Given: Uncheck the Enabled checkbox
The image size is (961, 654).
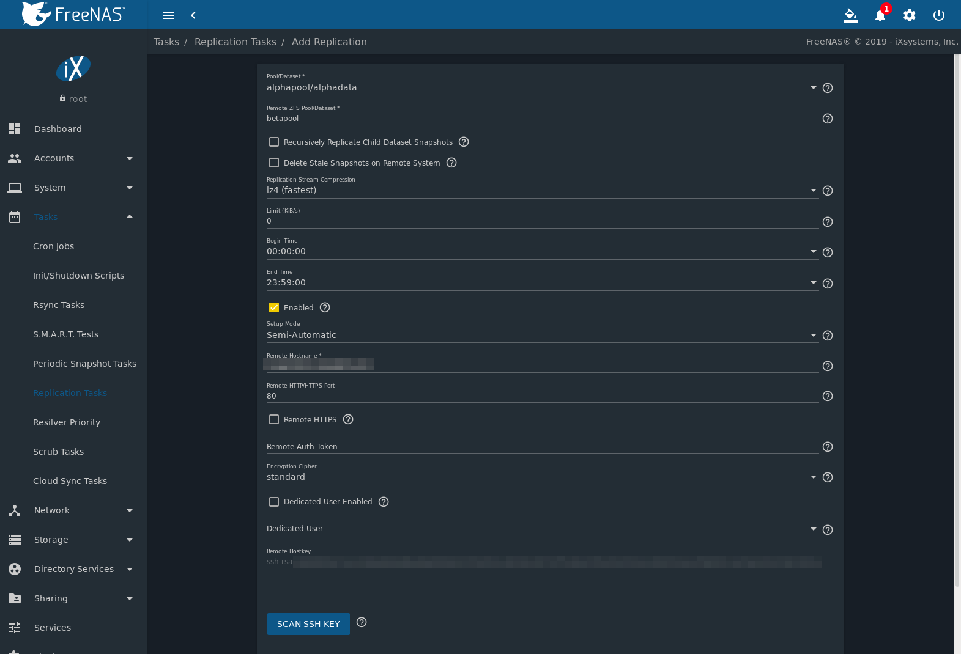Looking at the screenshot, I should 274,307.
